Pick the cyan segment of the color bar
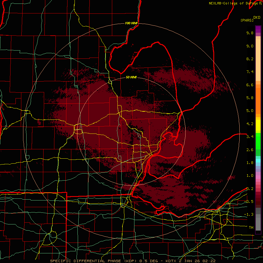 (x=258, y=161)
